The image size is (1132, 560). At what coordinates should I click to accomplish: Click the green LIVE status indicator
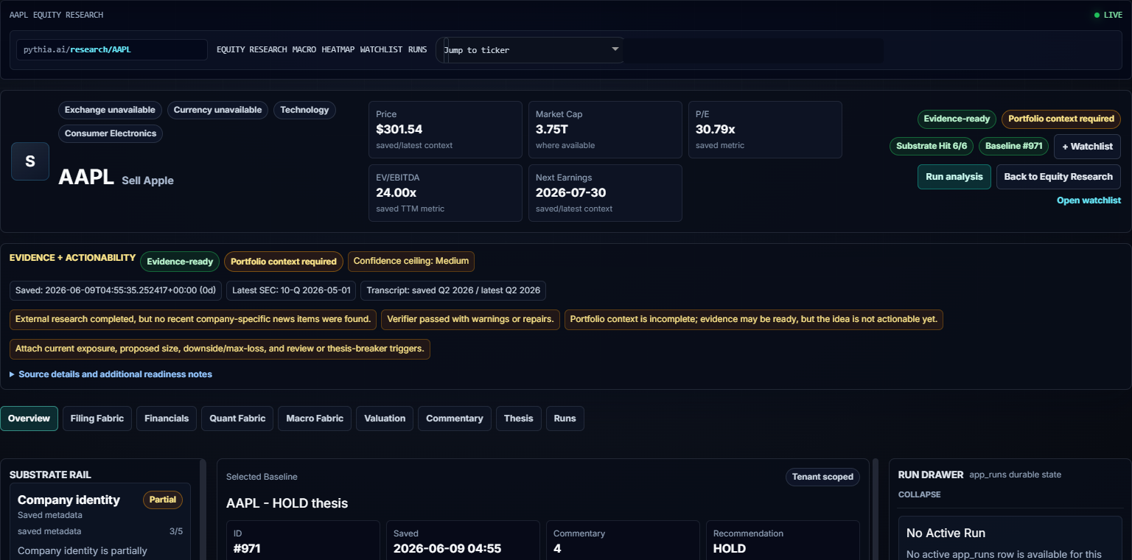point(1108,15)
